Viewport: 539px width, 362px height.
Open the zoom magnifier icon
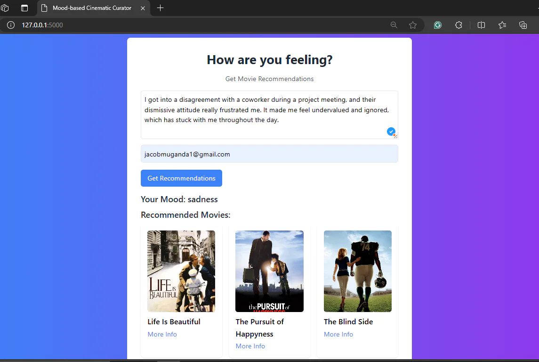394,25
